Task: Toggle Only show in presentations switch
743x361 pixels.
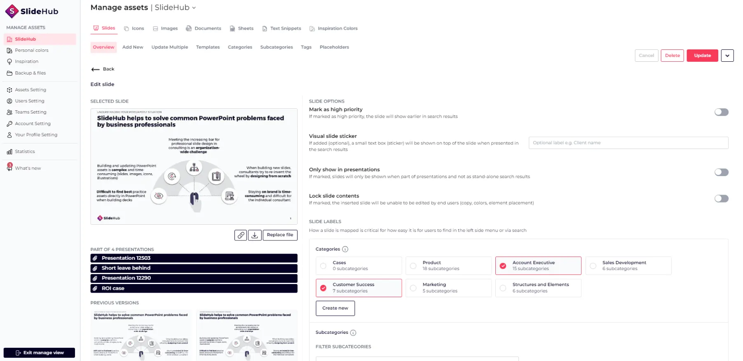Action: point(721,172)
